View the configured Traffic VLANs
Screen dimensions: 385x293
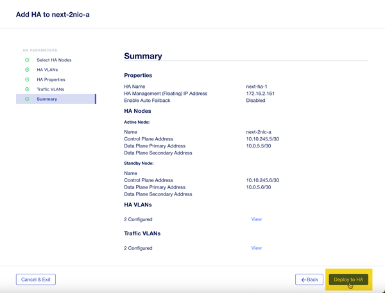[256, 248]
